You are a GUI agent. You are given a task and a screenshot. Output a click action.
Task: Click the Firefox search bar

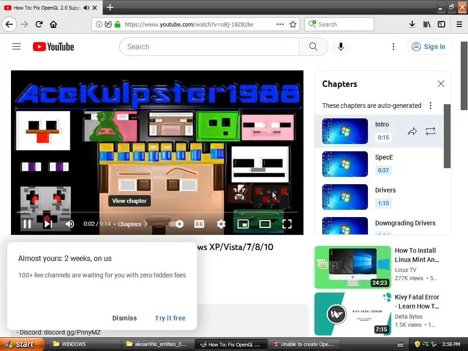[339, 24]
